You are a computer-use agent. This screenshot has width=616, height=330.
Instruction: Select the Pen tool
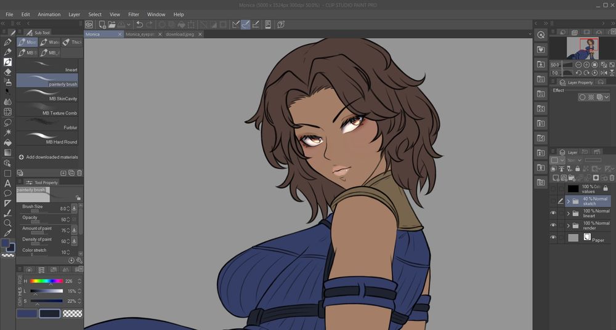[x=7, y=42]
